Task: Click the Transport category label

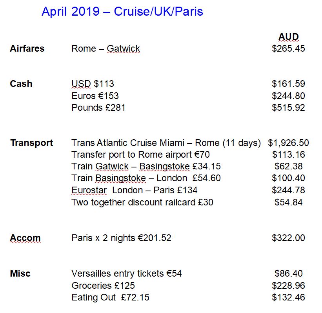Action: [31, 143]
